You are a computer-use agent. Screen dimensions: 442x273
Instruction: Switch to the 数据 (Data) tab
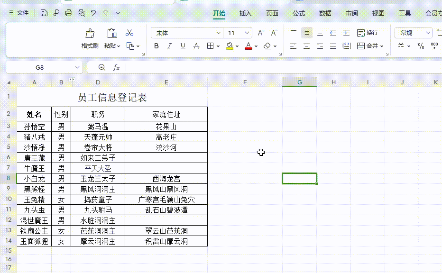click(325, 13)
